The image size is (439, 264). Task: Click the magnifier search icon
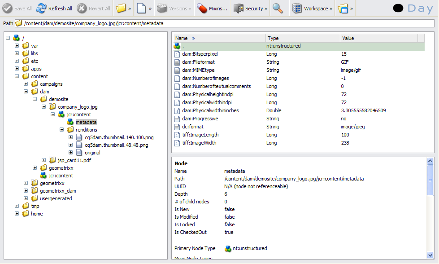click(x=278, y=9)
